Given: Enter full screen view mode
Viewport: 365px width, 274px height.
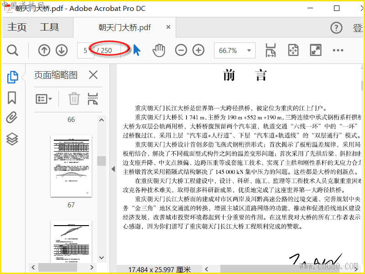Looking at the screenshot, I should [x=315, y=50].
